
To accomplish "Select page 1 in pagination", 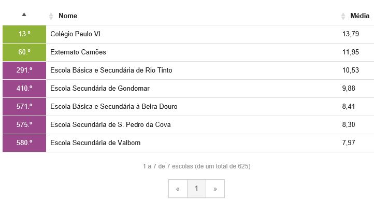I will pyautogui.click(x=196, y=189).
